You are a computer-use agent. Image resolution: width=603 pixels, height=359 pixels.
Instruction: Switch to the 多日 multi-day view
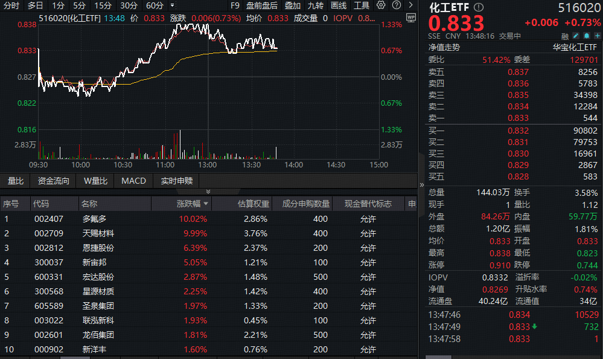[x=35, y=5]
